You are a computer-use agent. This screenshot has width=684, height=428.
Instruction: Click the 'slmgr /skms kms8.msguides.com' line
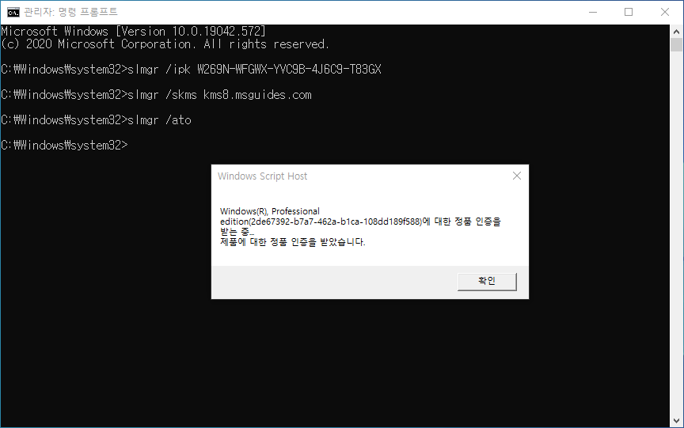click(x=156, y=95)
